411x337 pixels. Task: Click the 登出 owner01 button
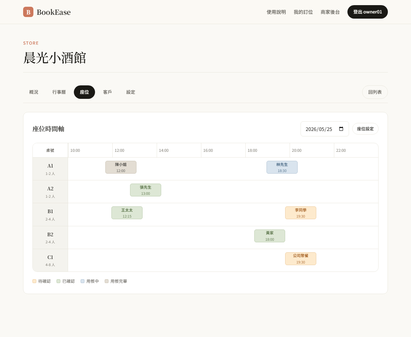(x=367, y=12)
